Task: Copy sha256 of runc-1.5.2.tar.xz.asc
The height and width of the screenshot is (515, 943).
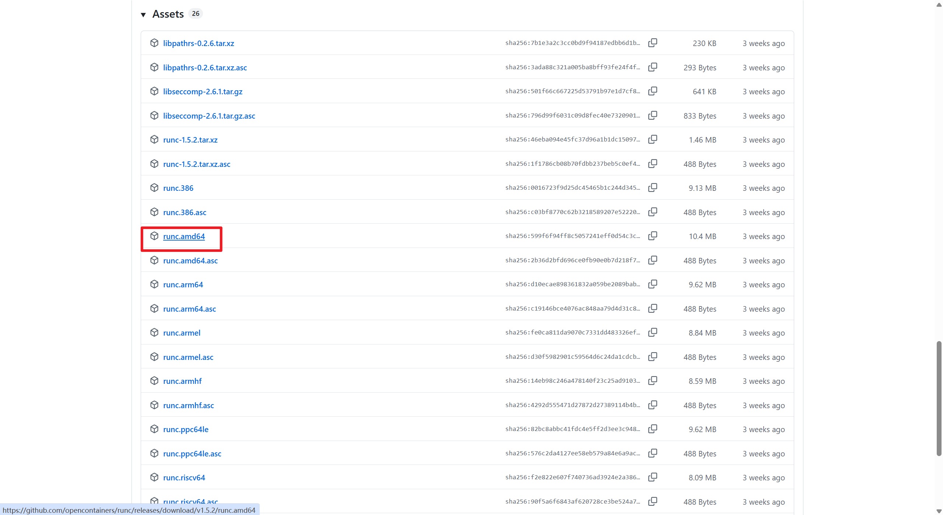Action: coord(652,164)
